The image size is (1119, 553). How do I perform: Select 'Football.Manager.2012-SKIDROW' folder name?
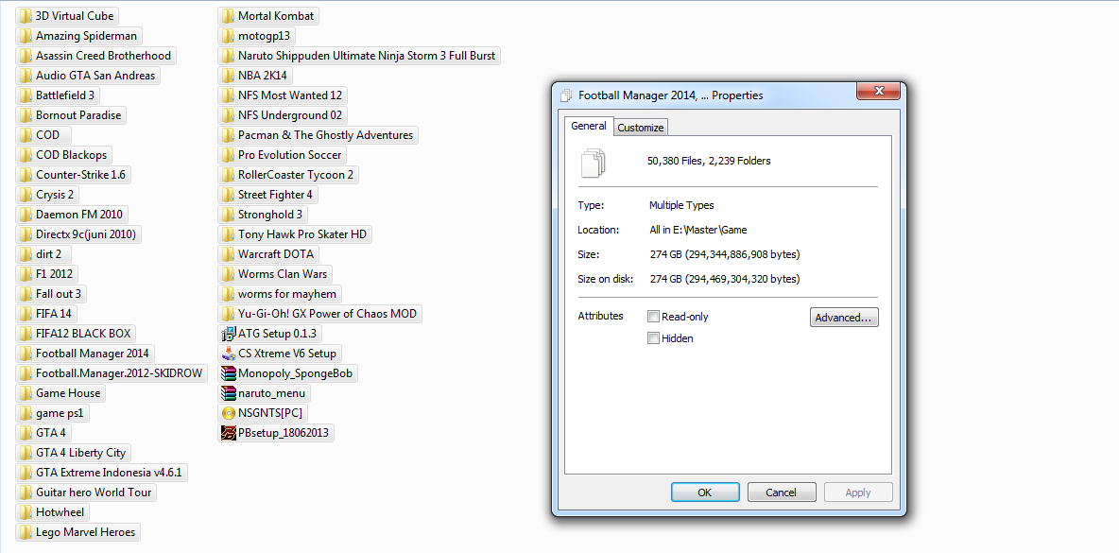(119, 373)
